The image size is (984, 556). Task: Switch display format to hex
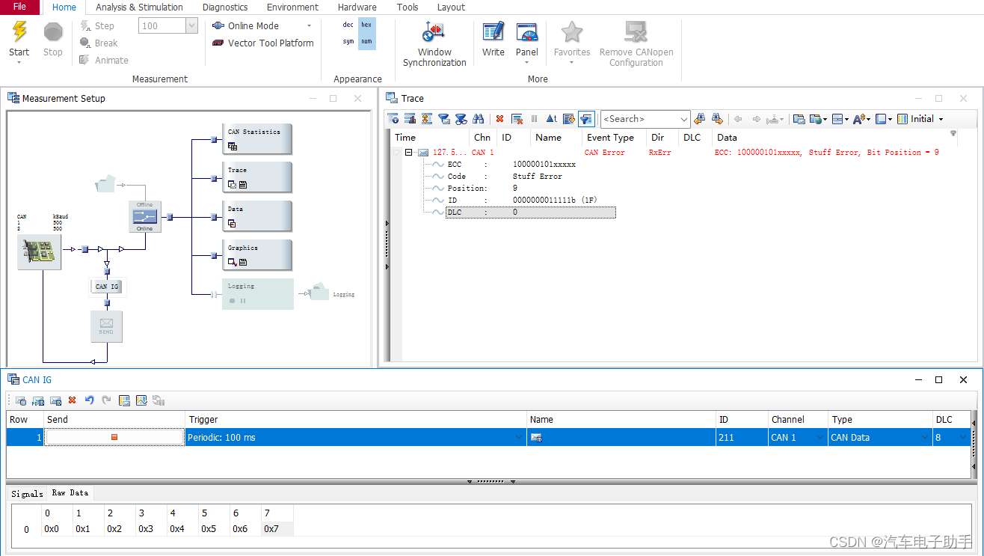tap(366, 25)
